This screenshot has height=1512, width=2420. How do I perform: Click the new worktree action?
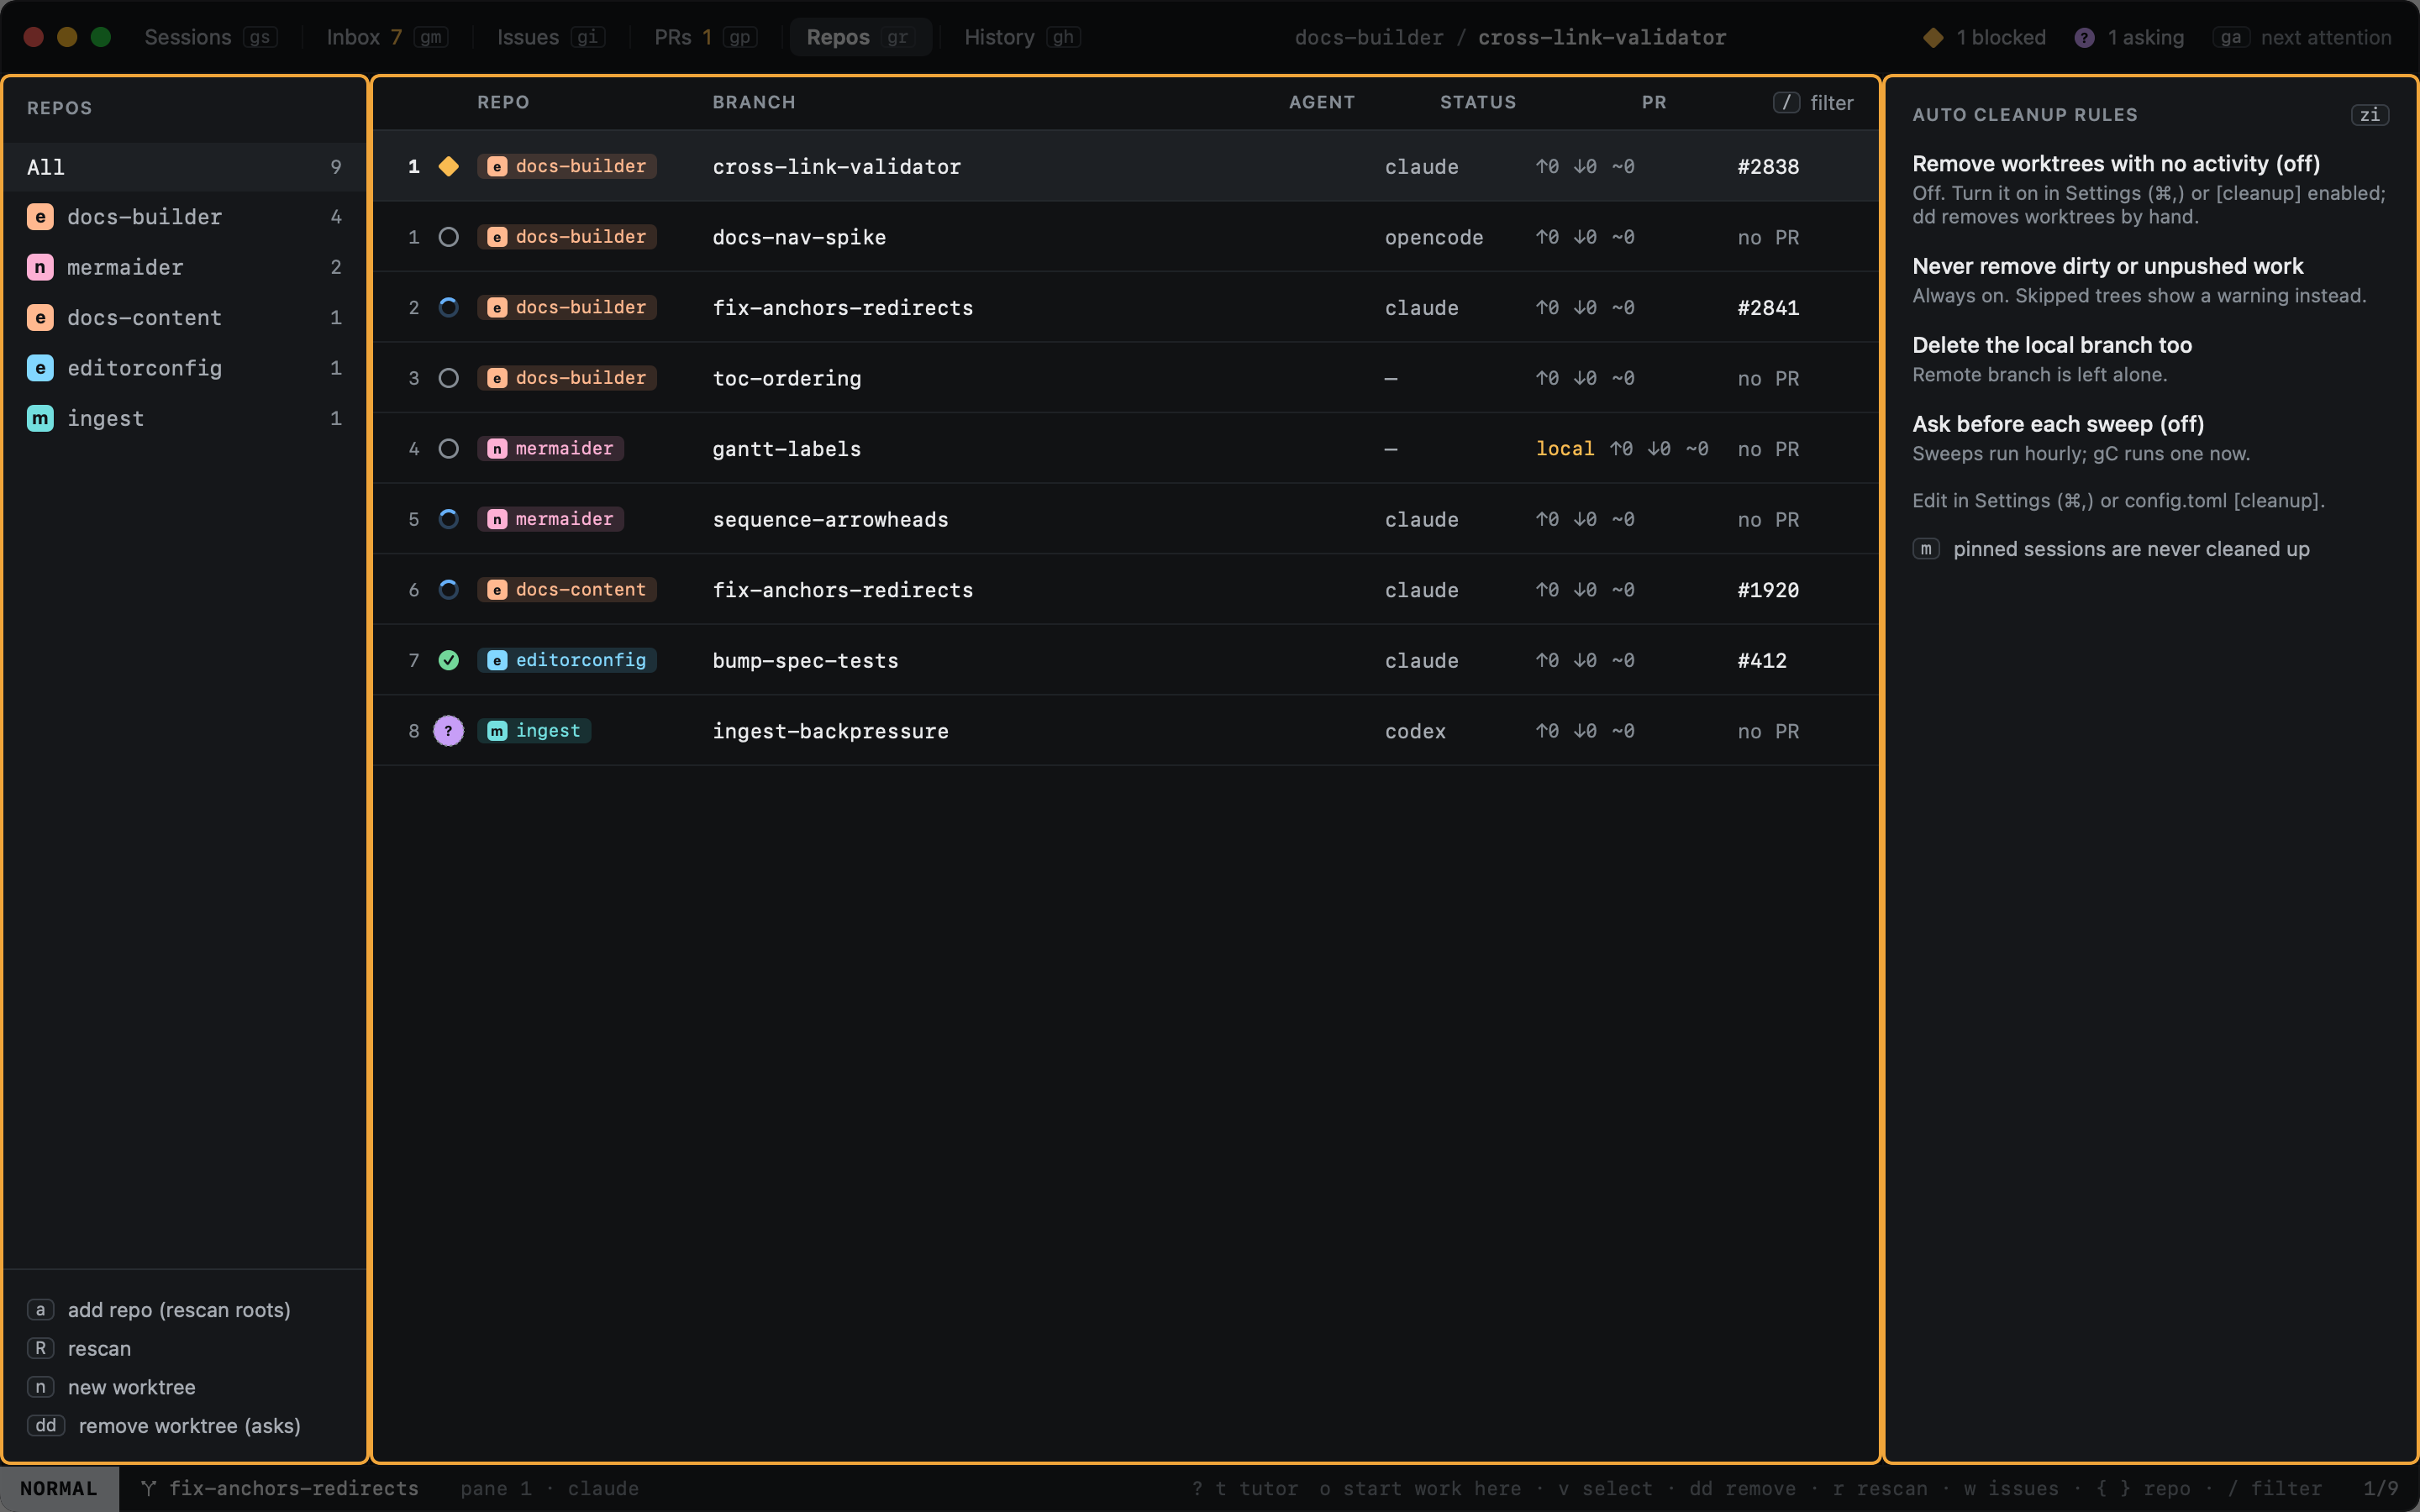pos(111,1387)
